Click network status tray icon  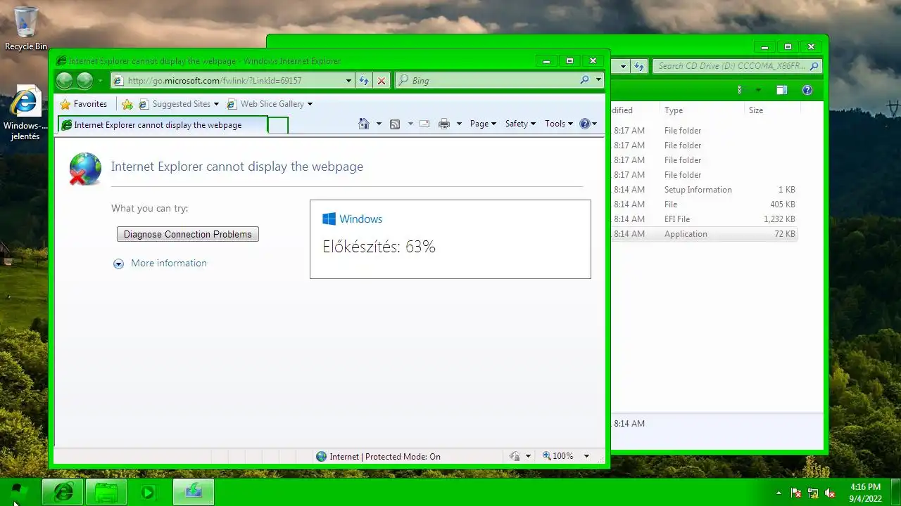(813, 493)
